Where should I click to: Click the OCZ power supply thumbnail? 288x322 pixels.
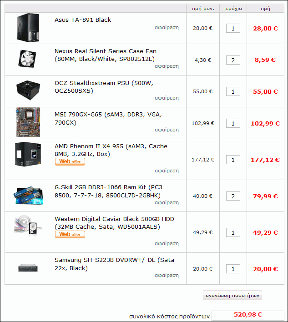point(28,90)
